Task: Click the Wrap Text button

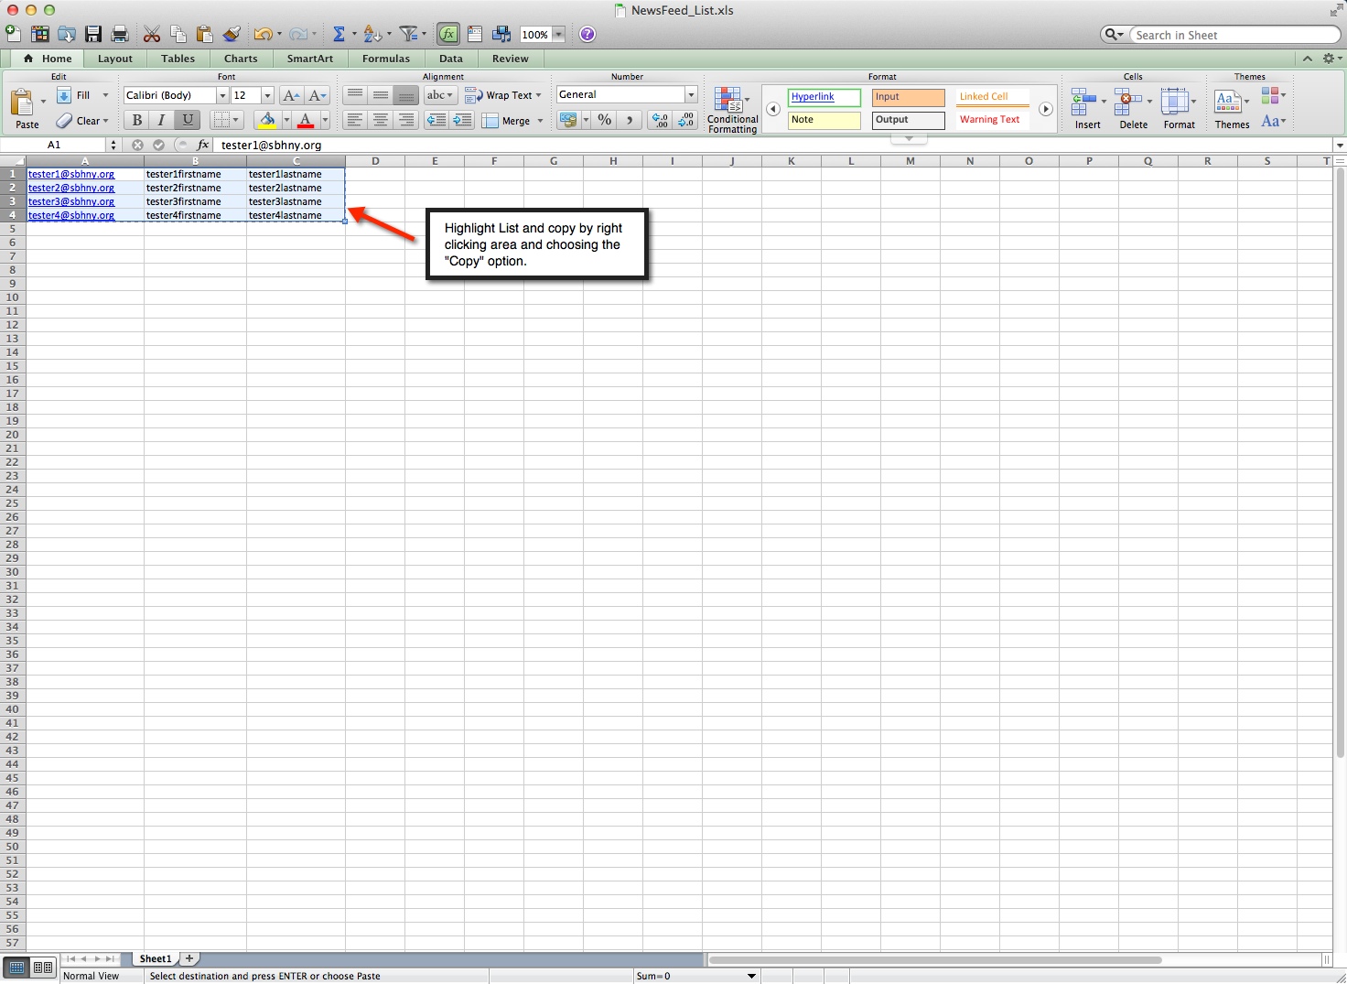Action: (x=502, y=95)
